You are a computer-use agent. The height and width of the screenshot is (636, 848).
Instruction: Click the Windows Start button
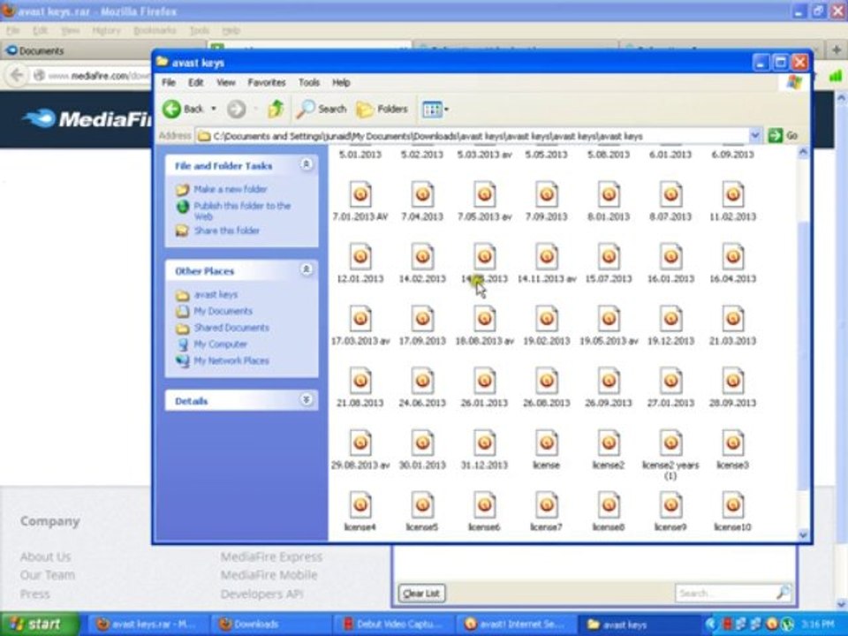[x=39, y=625]
